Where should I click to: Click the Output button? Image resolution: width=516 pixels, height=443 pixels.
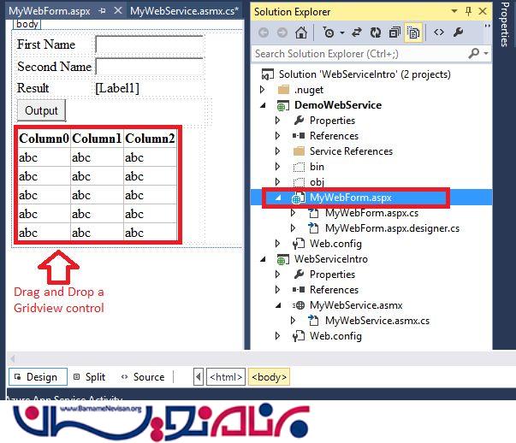pos(41,110)
